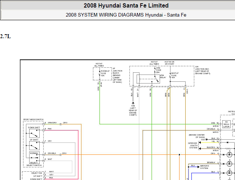Click the ORG 4 wire label at cluster

pyautogui.click(x=214, y=153)
